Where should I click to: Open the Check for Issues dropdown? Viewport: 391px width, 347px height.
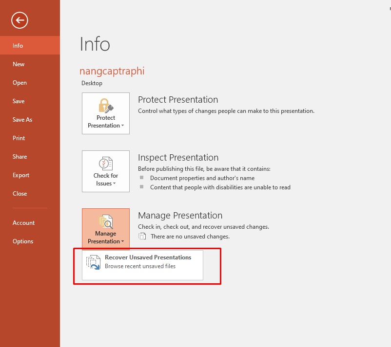pyautogui.click(x=106, y=171)
